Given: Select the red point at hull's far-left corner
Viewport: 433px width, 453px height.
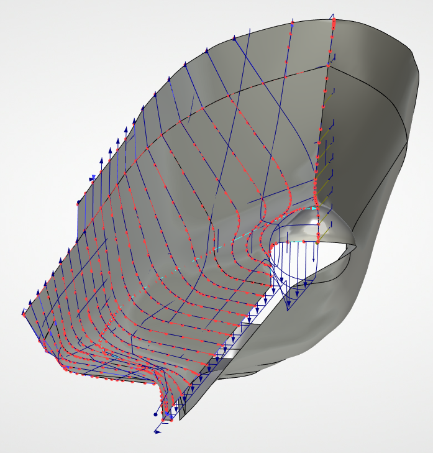Looking at the screenshot, I should 24,315.
